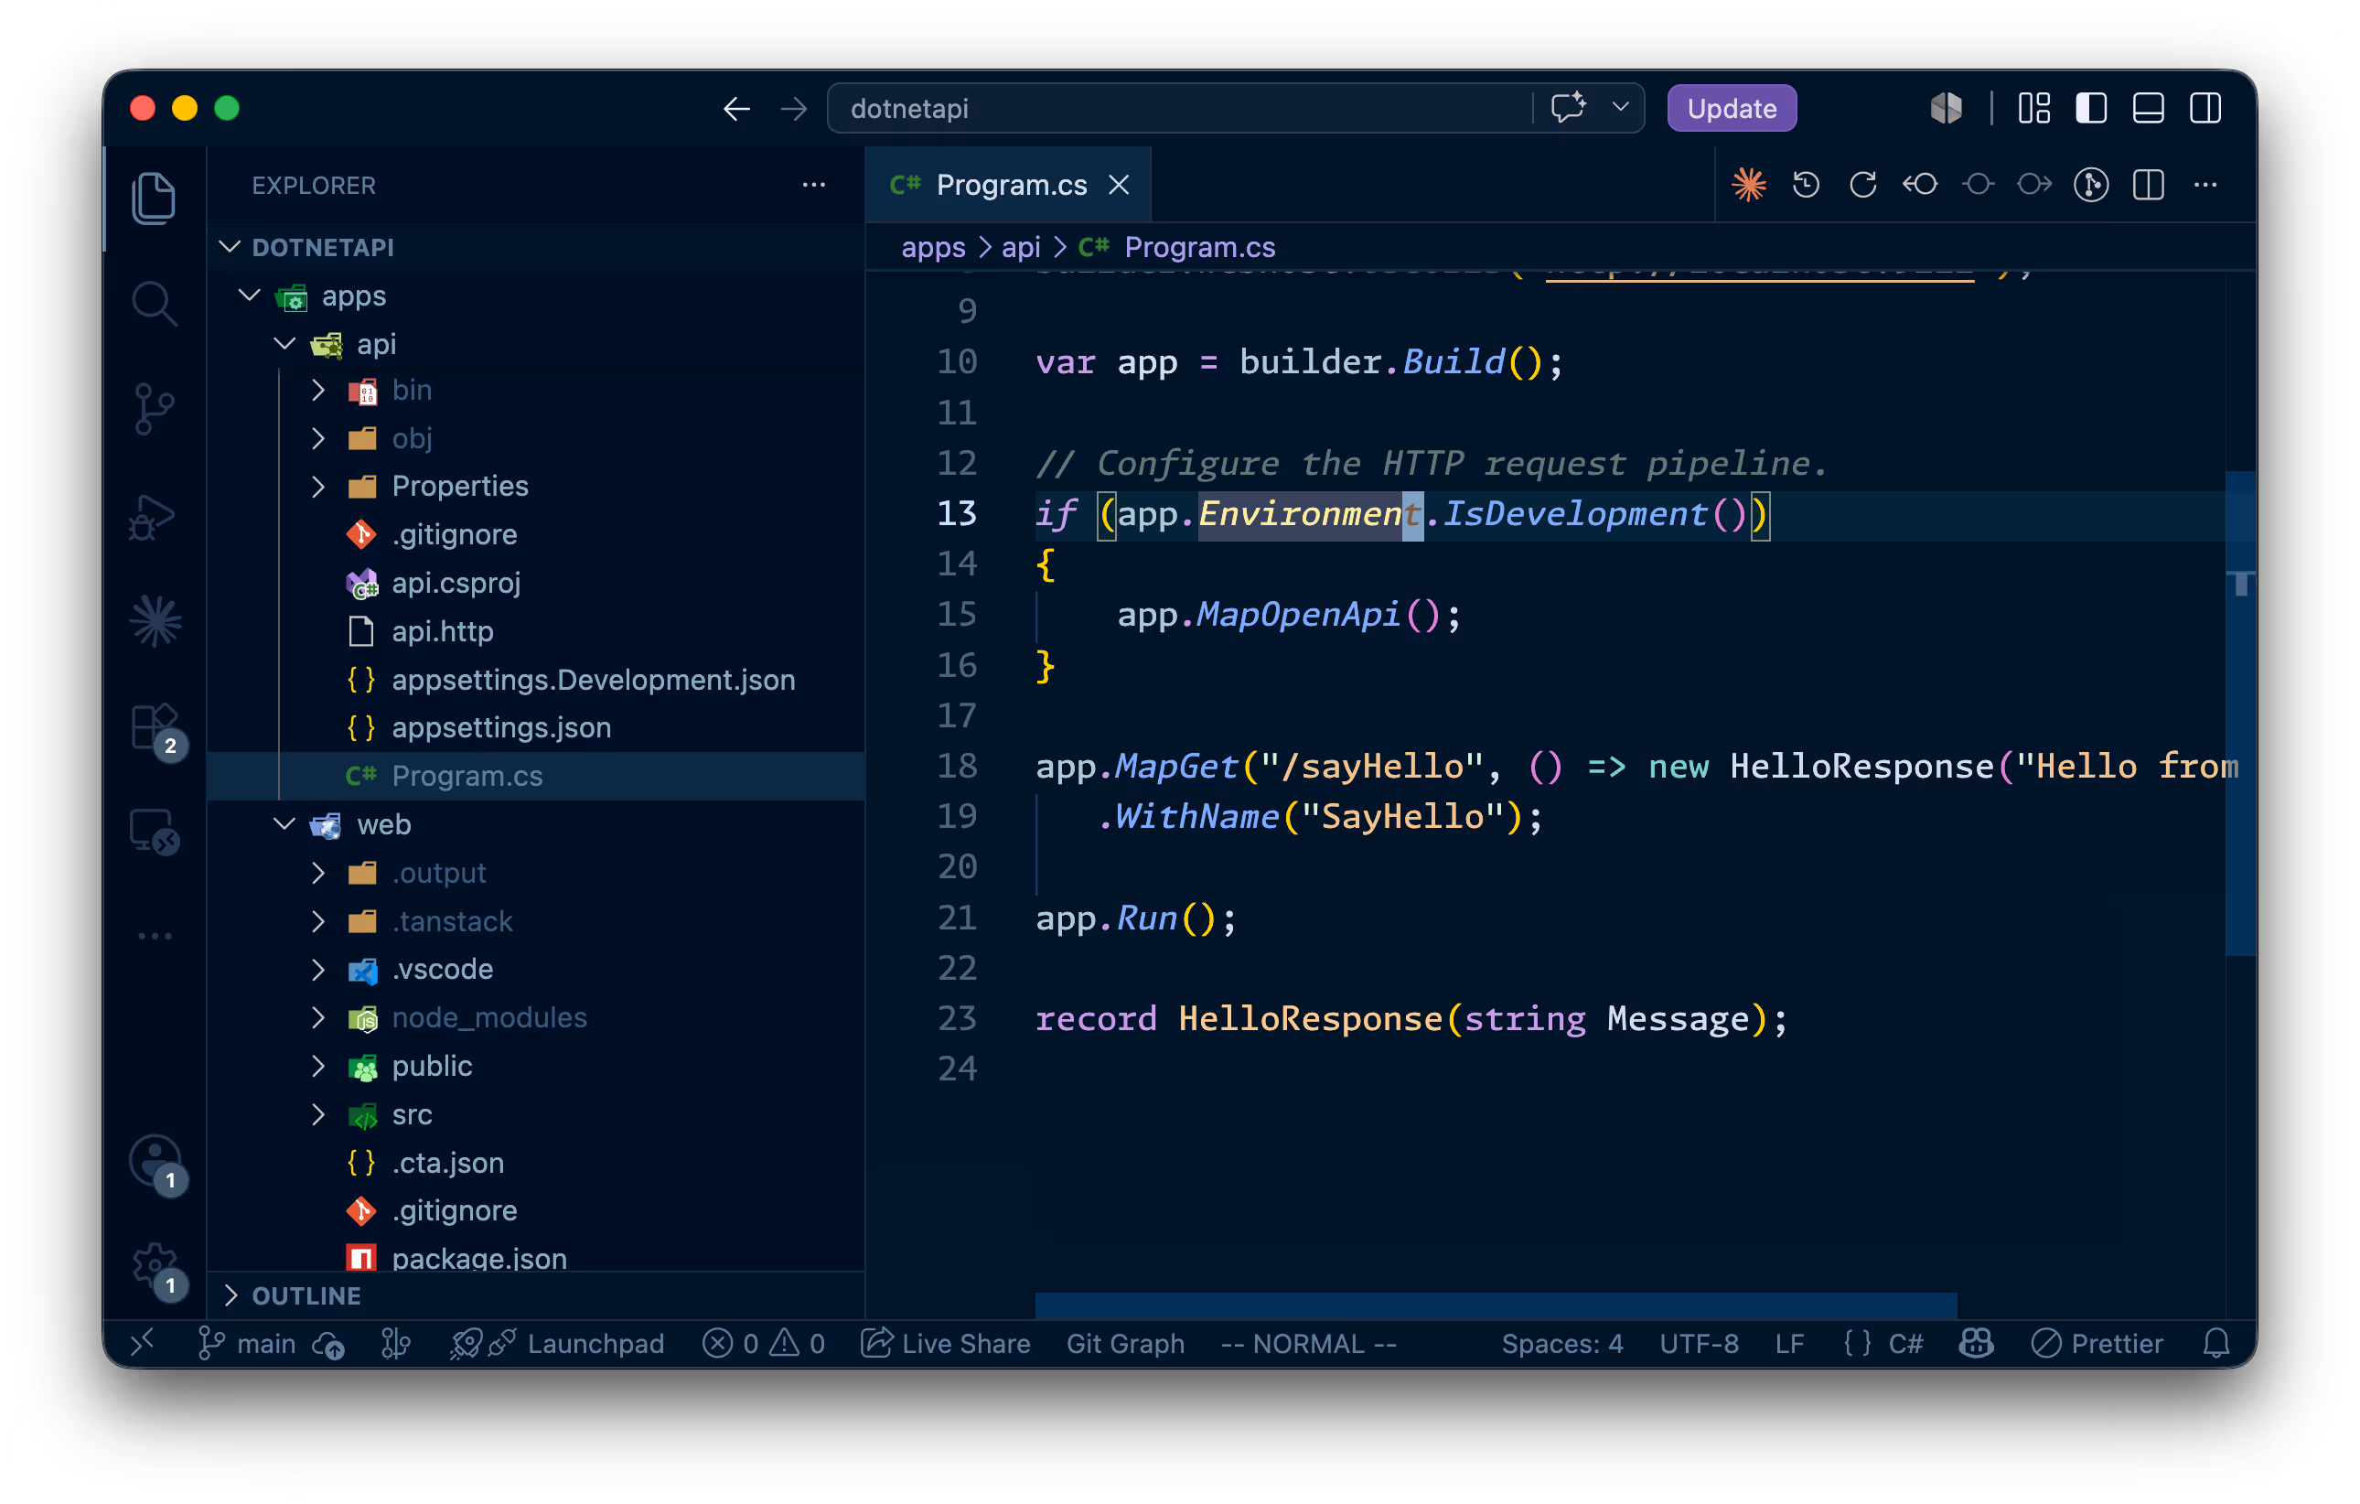Screen dimensions: 2360x1504
Task: Change indentation Spaces: 4
Action: click(x=1562, y=1343)
